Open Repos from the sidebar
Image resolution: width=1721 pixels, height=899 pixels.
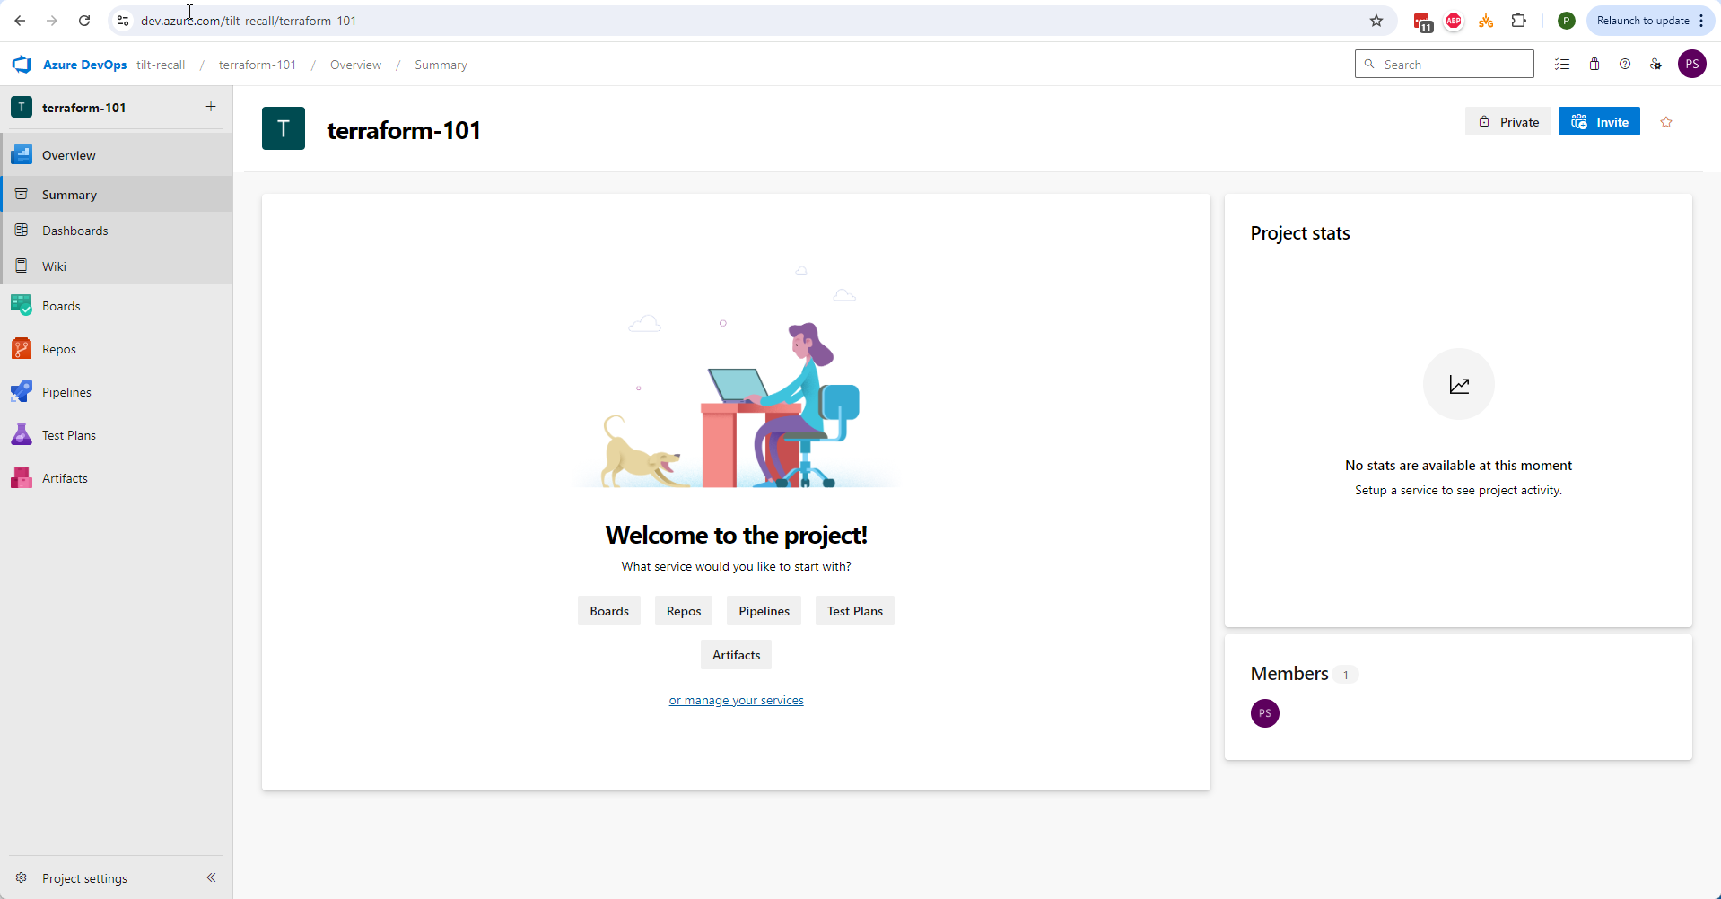coord(59,348)
